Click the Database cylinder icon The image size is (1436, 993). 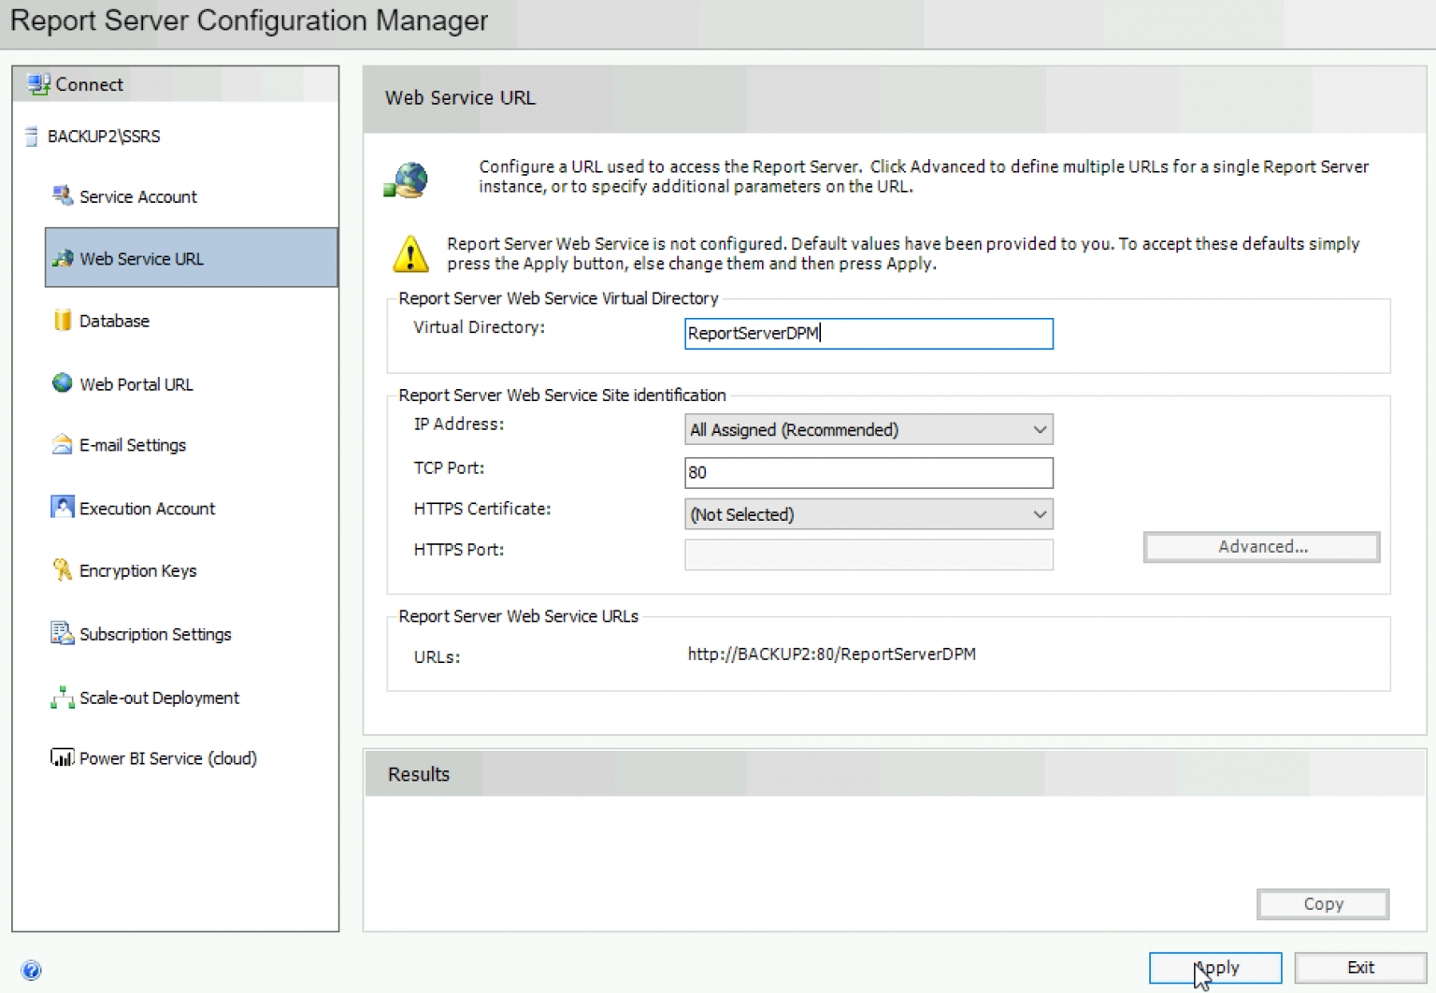pos(63,320)
